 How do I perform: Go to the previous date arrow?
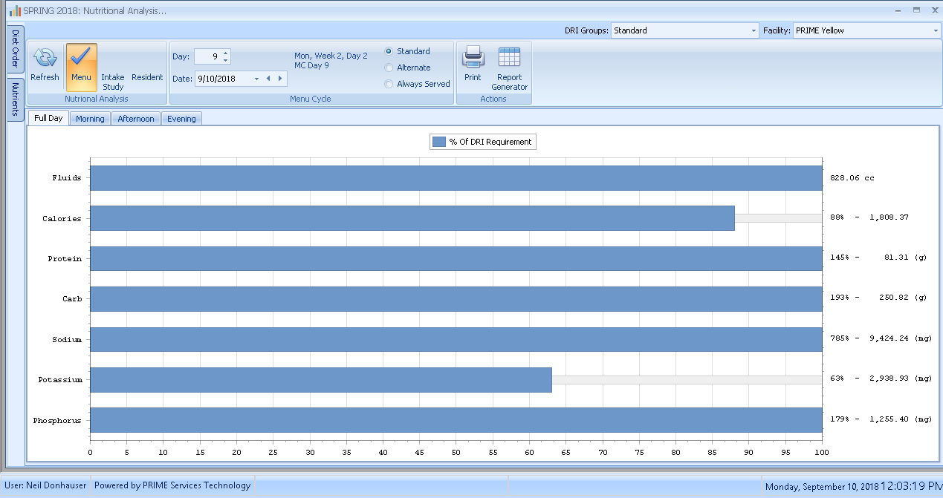(268, 79)
